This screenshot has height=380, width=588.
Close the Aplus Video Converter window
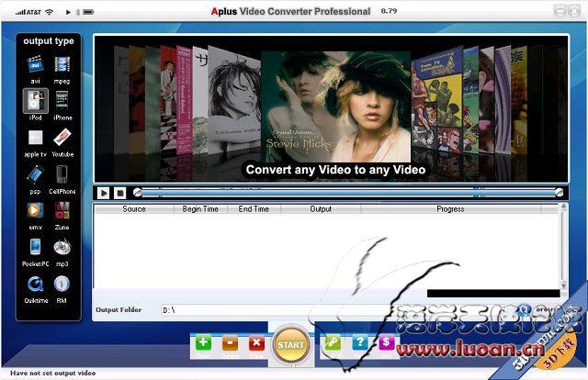[573, 11]
